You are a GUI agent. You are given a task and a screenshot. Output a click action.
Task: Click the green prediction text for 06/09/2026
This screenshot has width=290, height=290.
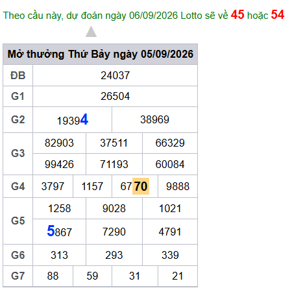(x=115, y=16)
